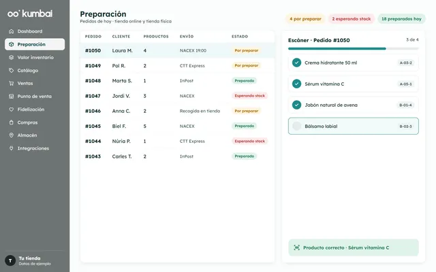Click the Compras bag icon
436x272 pixels.
tap(11, 122)
